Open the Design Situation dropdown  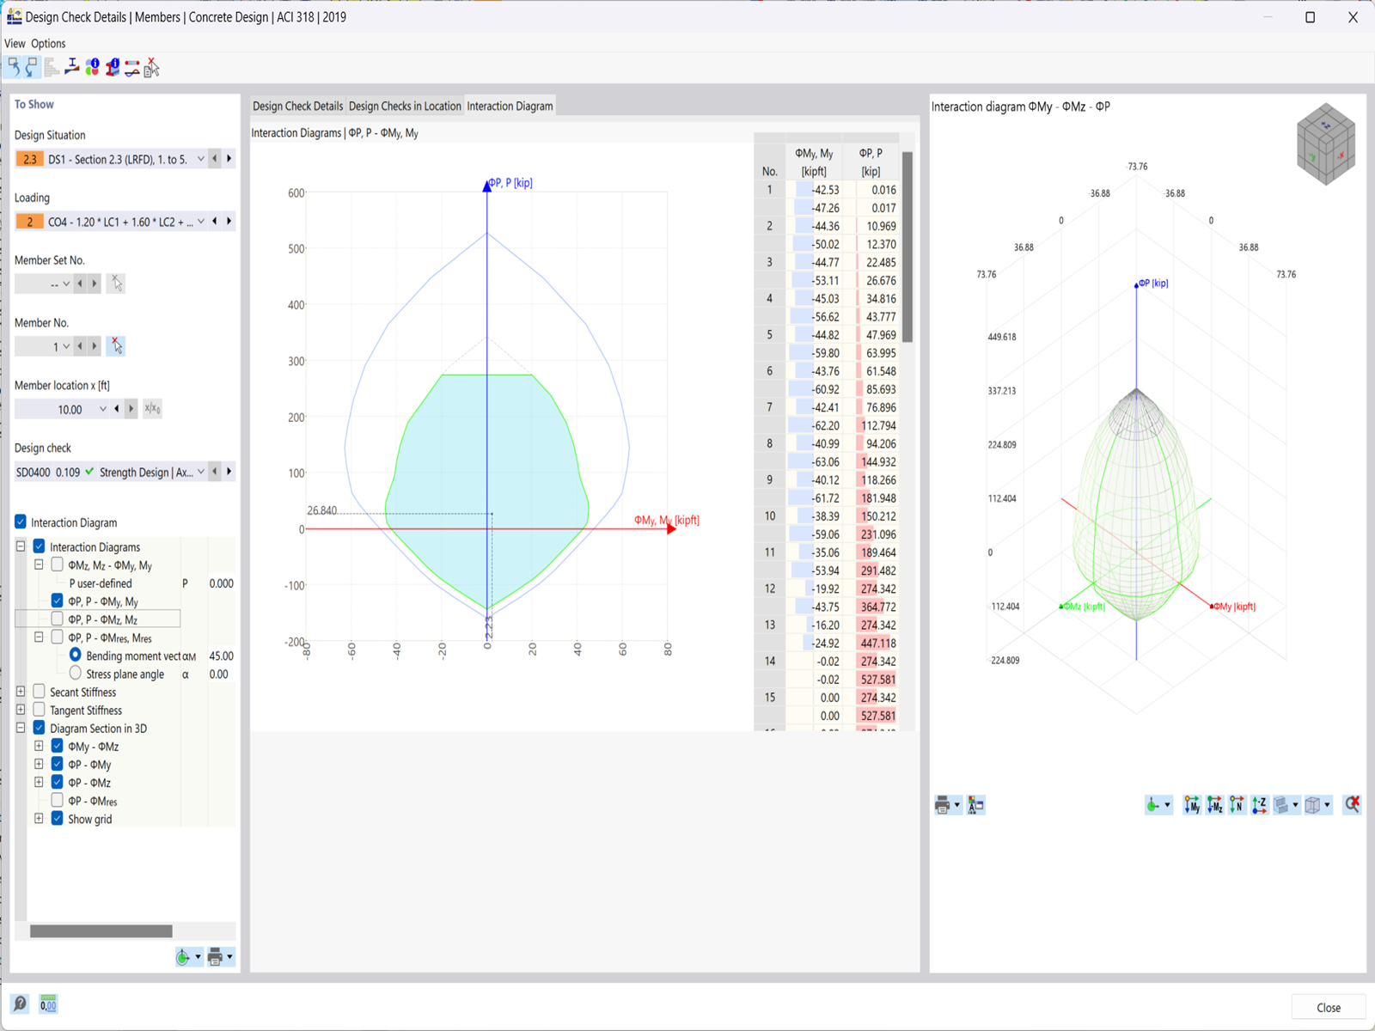[200, 158]
